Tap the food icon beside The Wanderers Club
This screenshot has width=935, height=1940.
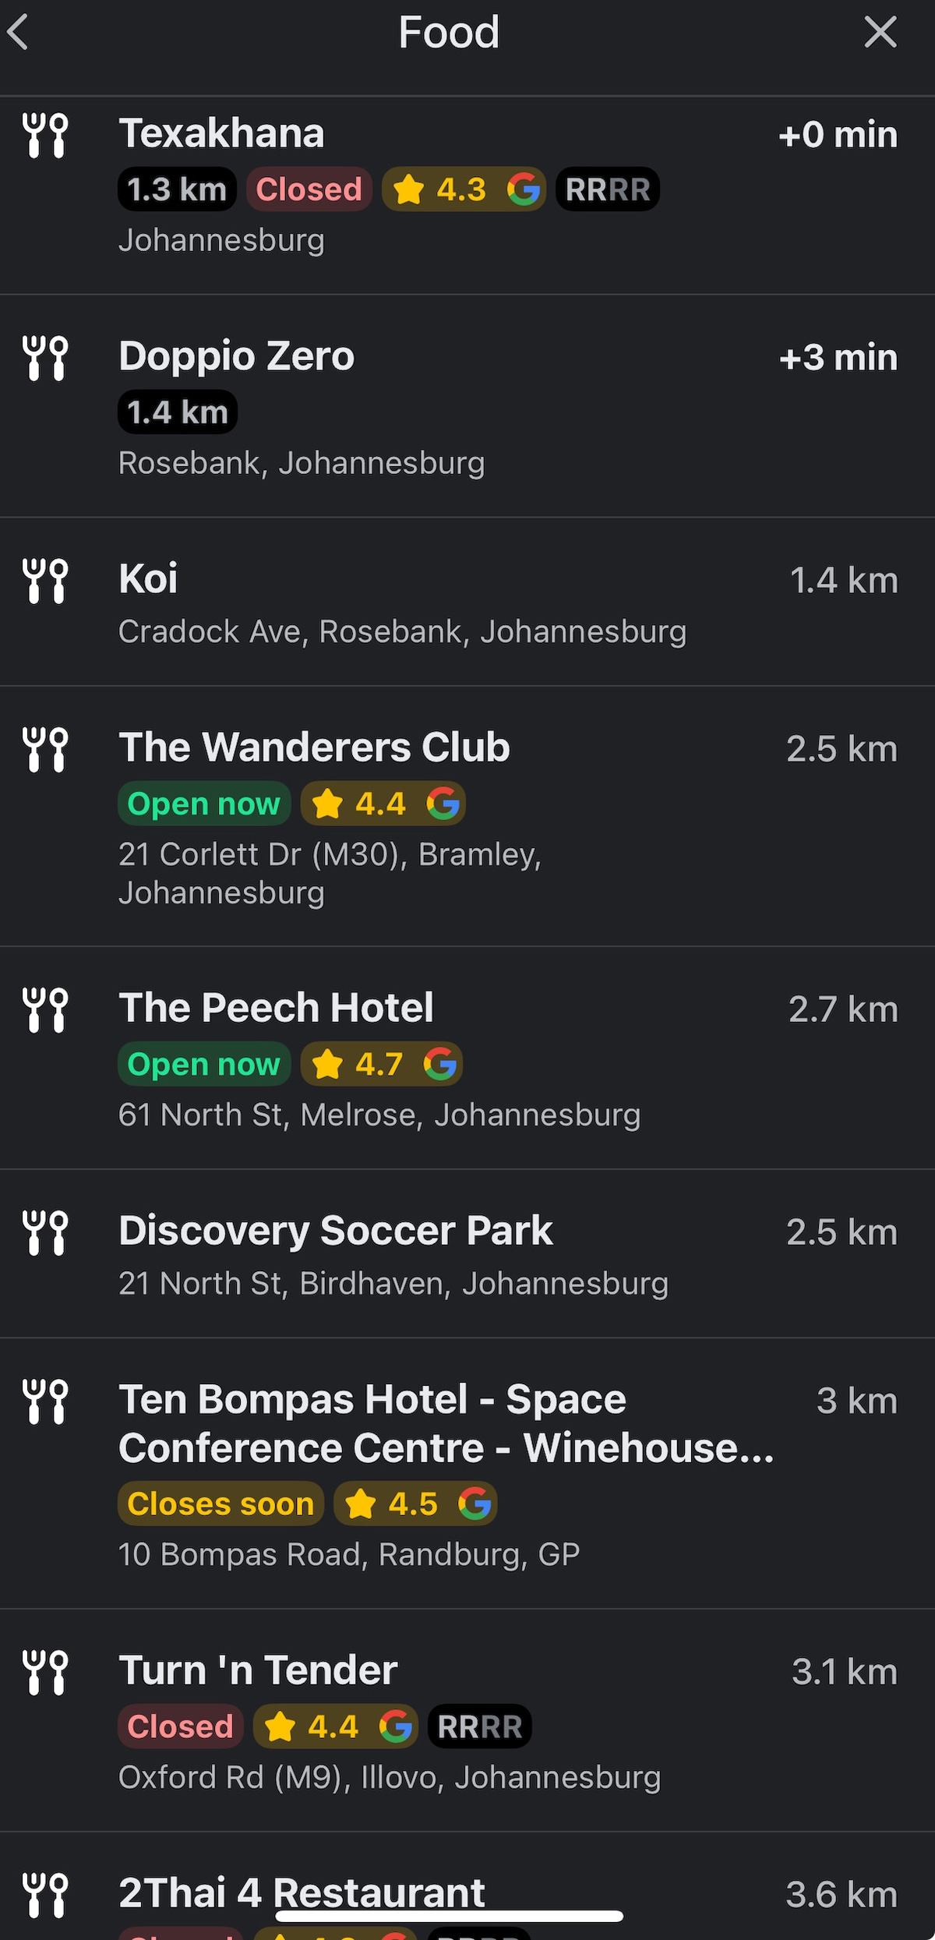[x=45, y=749]
